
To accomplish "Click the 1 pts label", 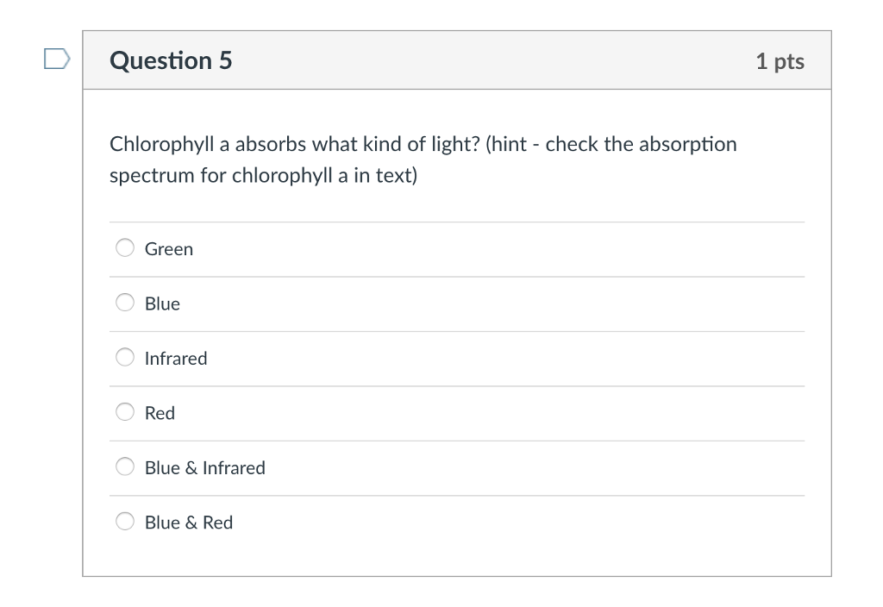I will point(780,60).
